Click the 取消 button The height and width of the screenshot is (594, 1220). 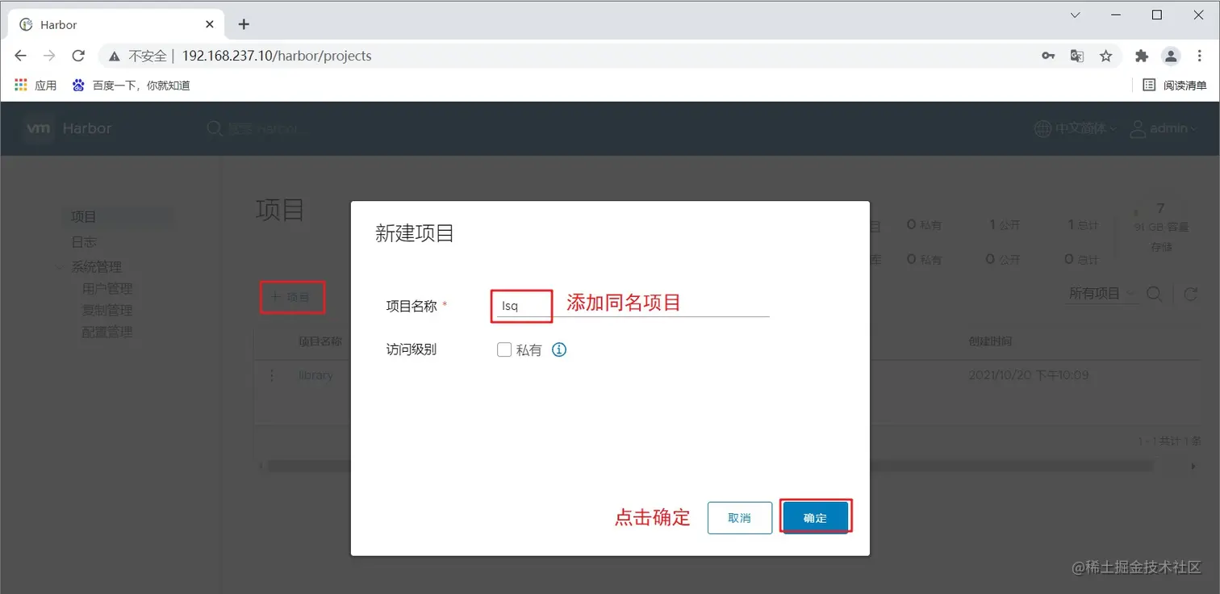(740, 518)
